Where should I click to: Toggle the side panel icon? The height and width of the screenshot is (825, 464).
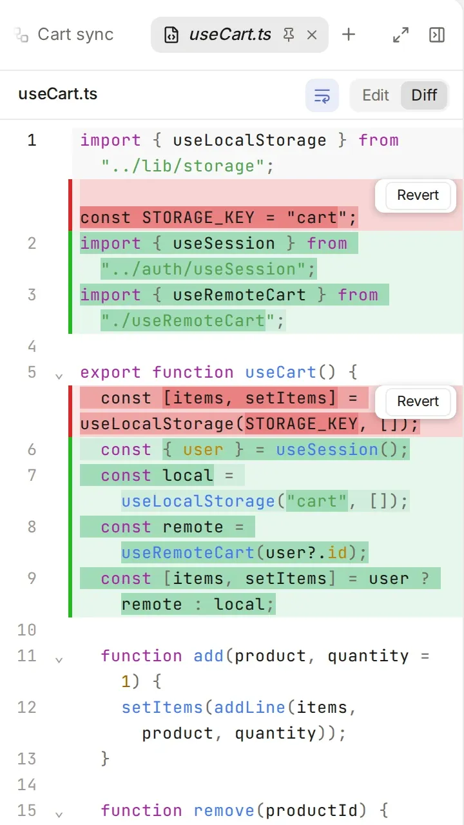click(x=437, y=35)
